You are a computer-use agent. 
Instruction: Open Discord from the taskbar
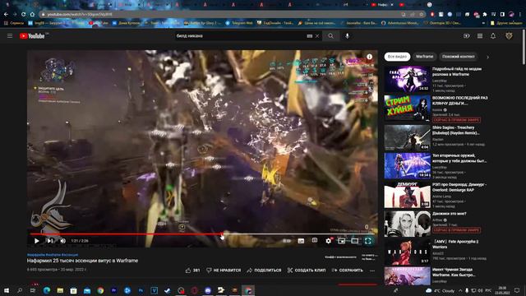[208, 290]
